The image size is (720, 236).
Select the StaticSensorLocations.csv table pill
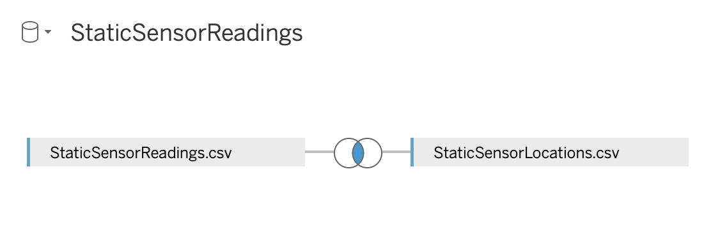point(550,152)
